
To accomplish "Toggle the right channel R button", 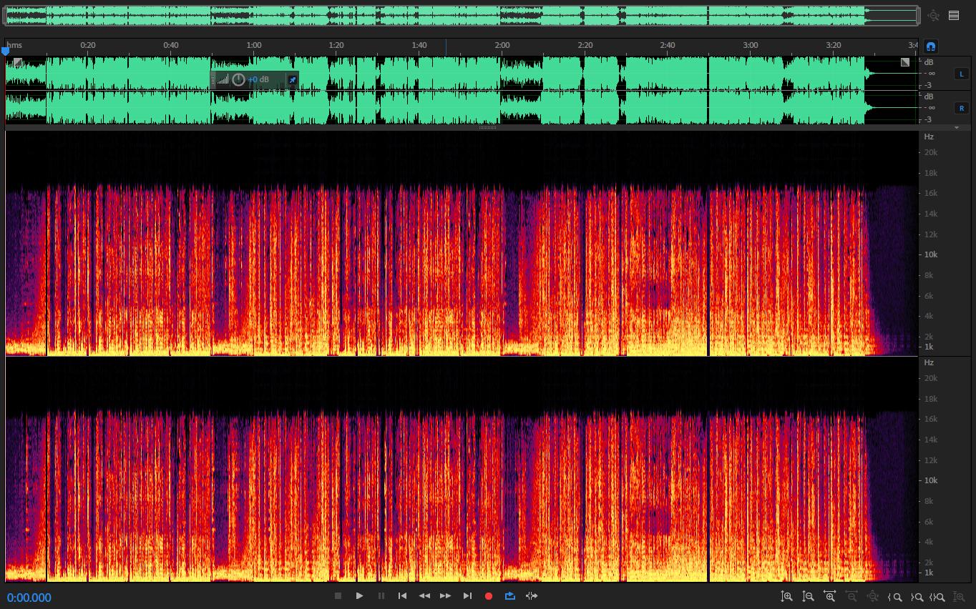I will coord(961,108).
